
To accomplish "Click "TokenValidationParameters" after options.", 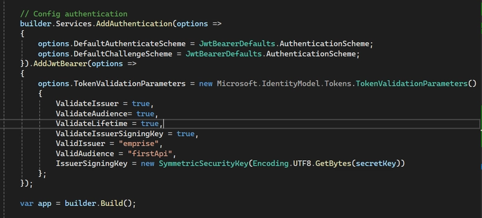I will pos(130,84).
